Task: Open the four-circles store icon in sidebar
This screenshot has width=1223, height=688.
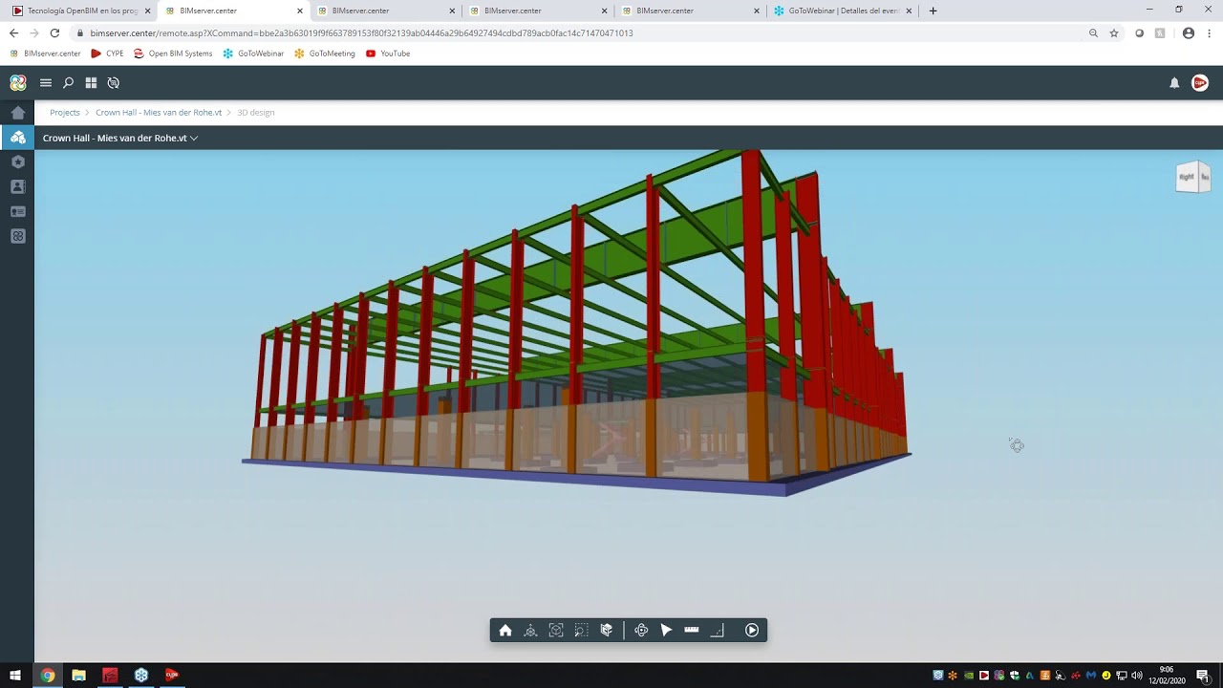Action: tap(17, 236)
